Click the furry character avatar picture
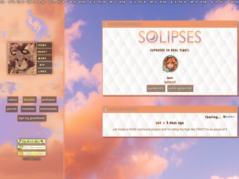The image size is (239, 179). point(22,58)
